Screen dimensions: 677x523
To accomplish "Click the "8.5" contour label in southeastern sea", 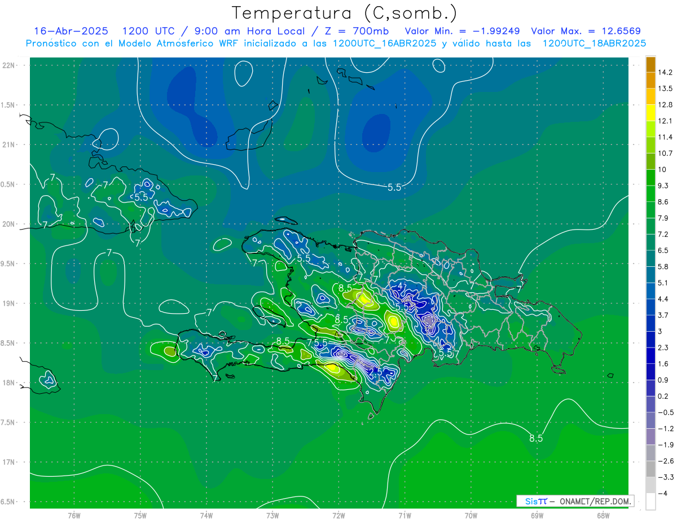I will click(x=536, y=438).
